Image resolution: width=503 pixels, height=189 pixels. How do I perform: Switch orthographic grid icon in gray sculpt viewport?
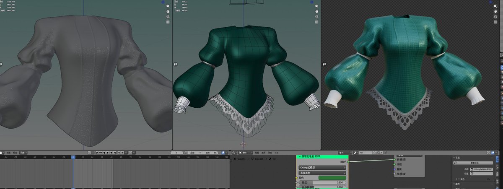[x=168, y=22]
